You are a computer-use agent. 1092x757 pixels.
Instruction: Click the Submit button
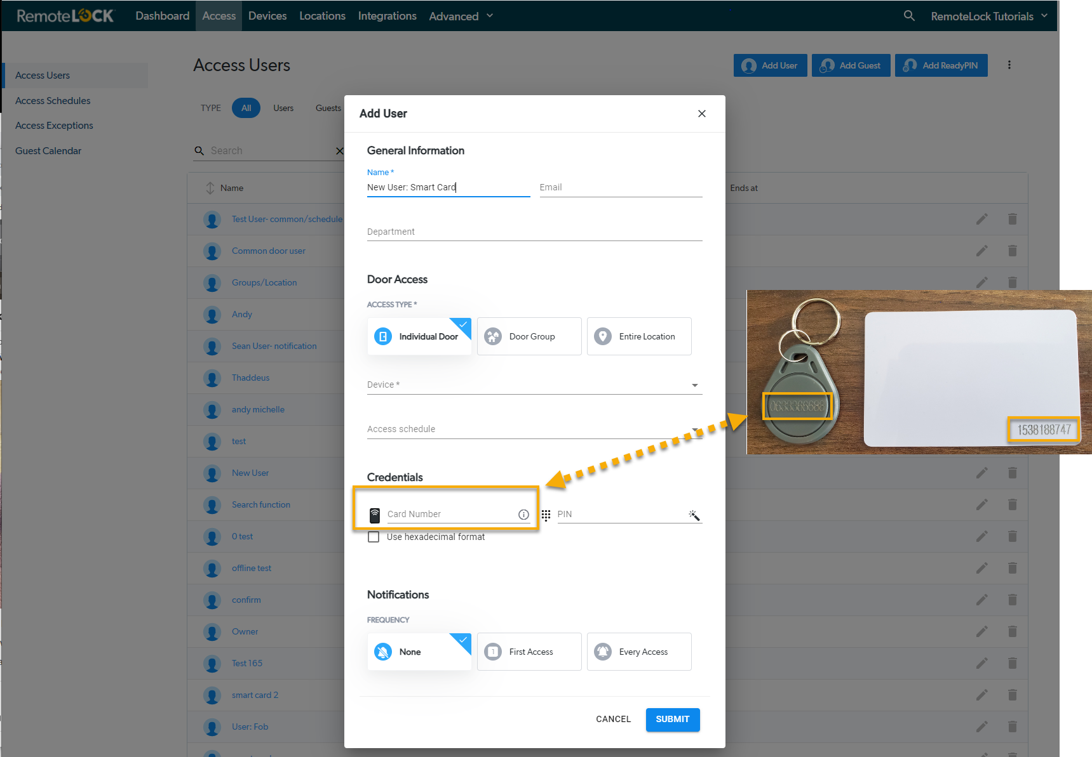pyautogui.click(x=672, y=719)
